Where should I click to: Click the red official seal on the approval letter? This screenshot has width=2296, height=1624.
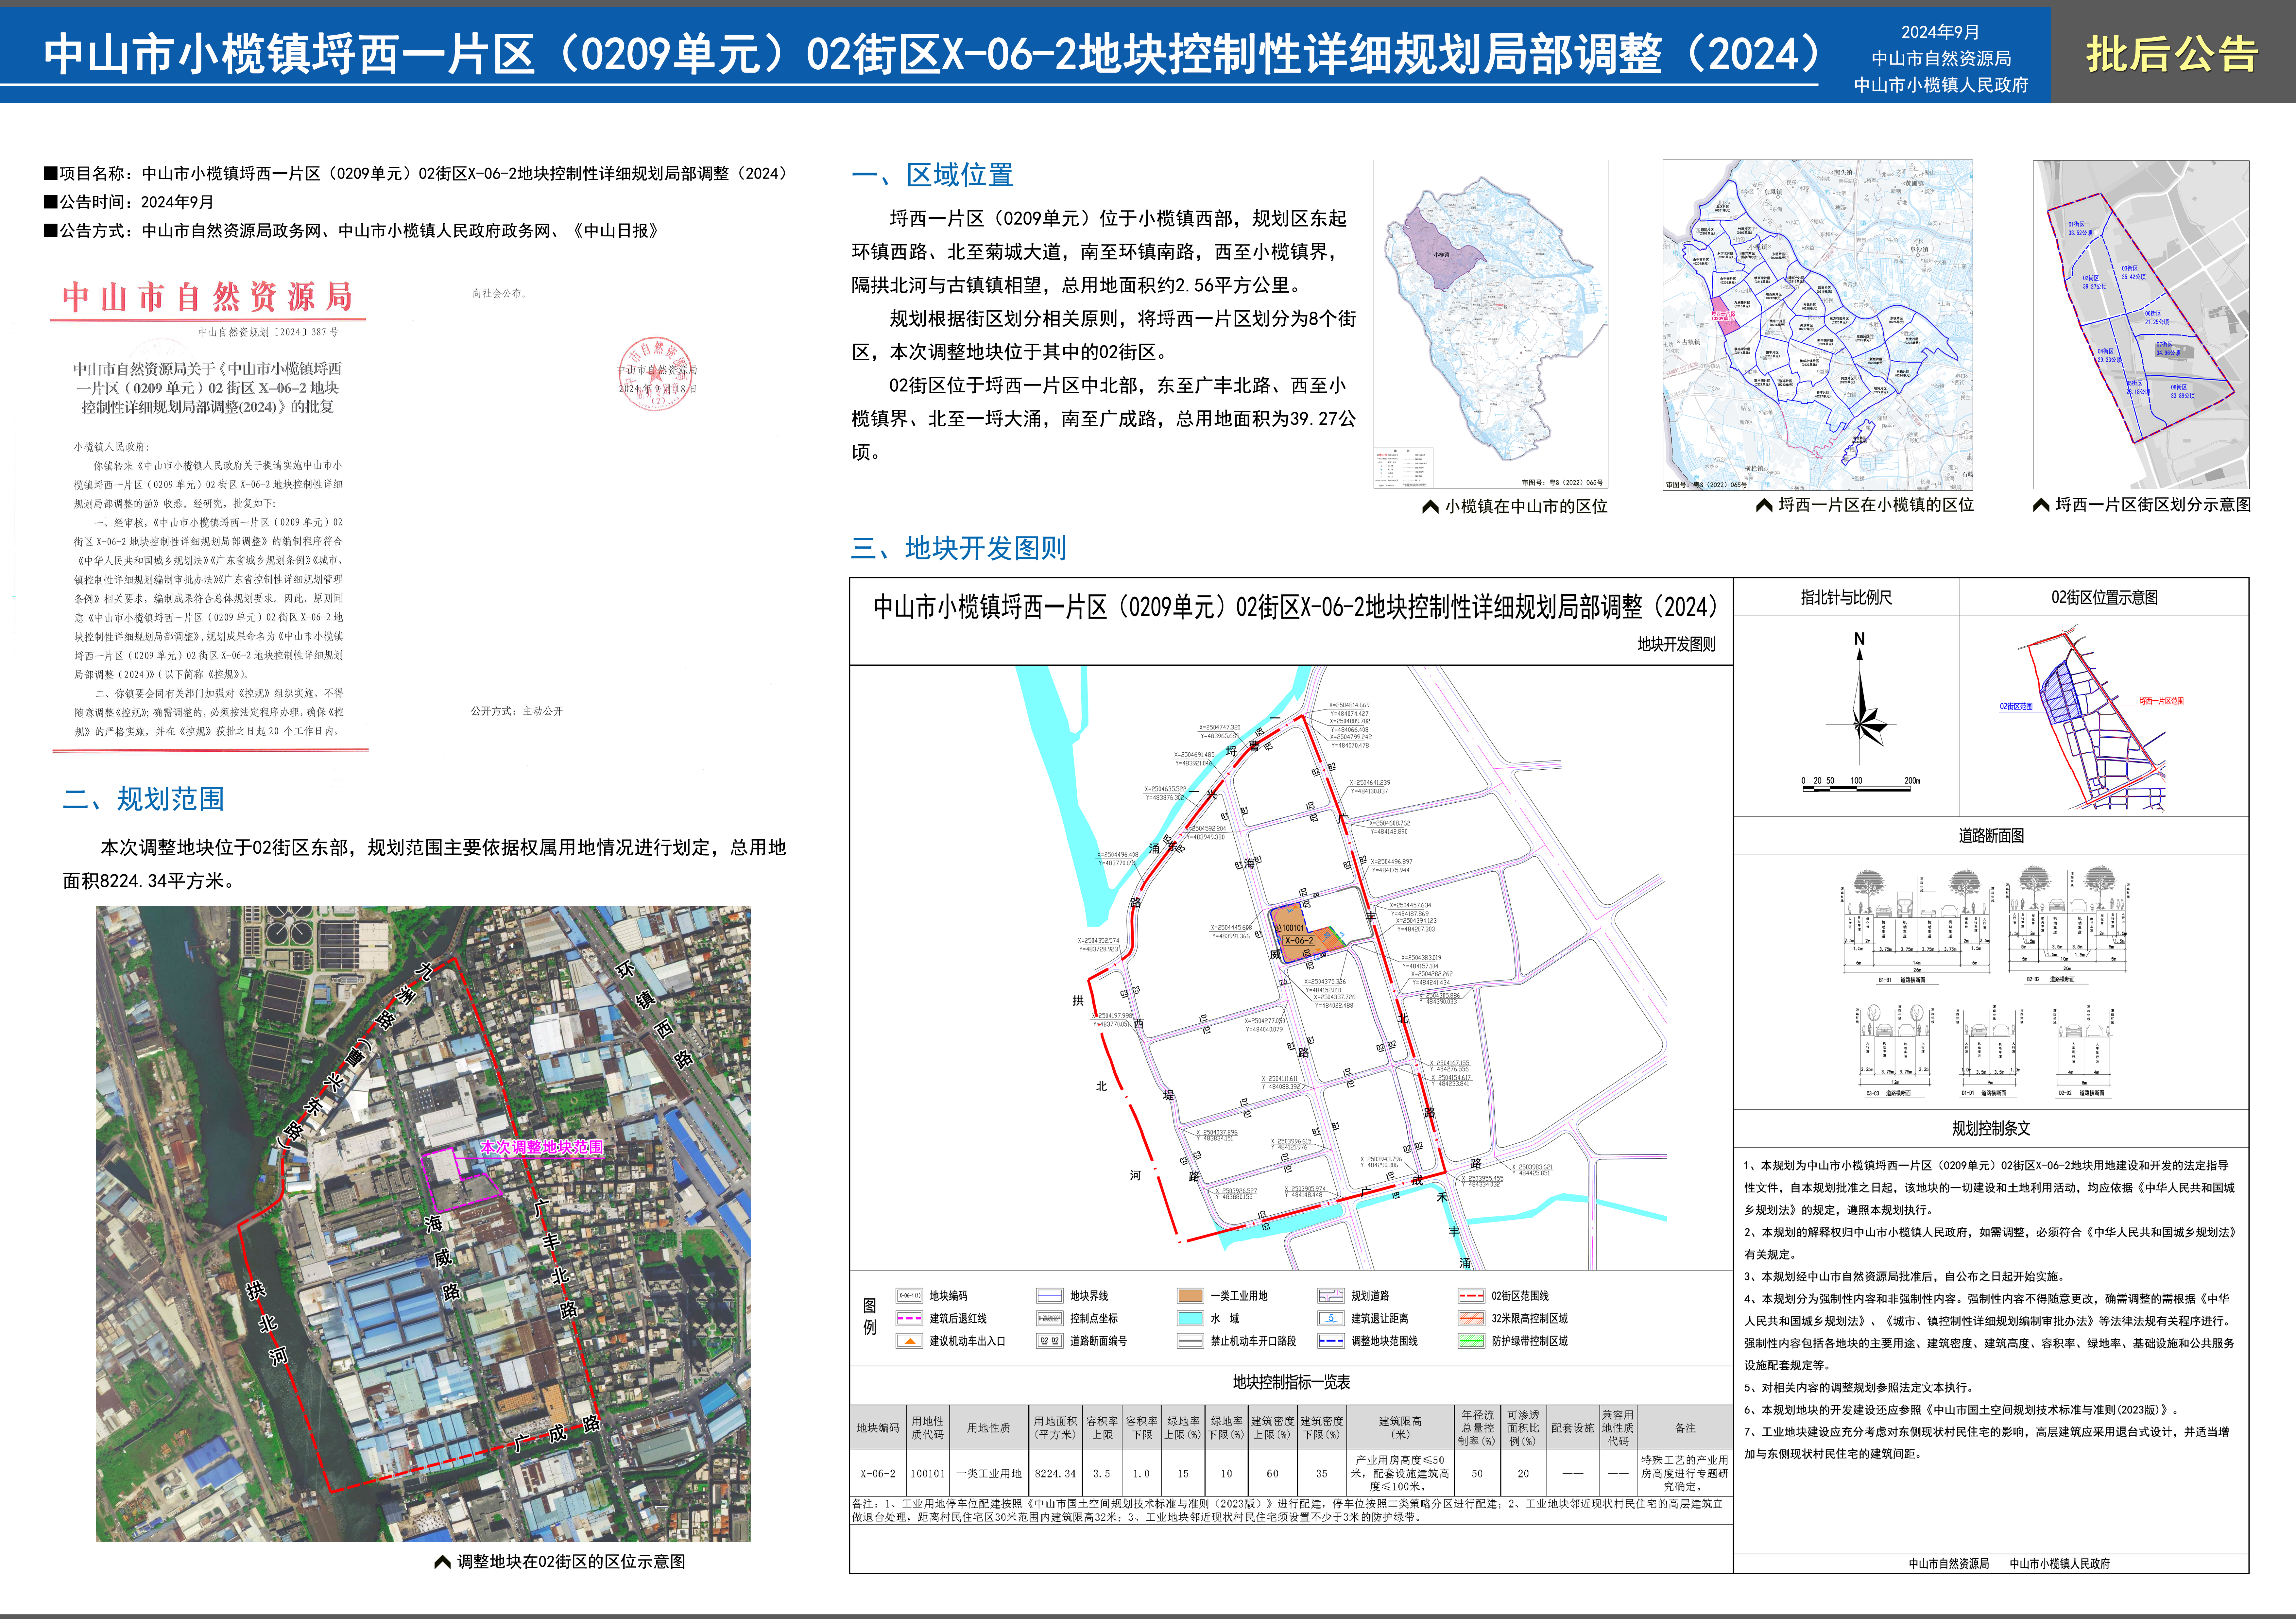click(656, 374)
